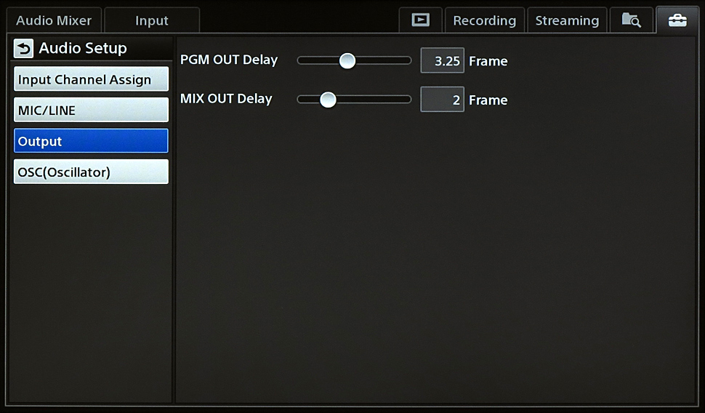Go to the Streaming tab
The image size is (705, 413).
click(x=567, y=20)
